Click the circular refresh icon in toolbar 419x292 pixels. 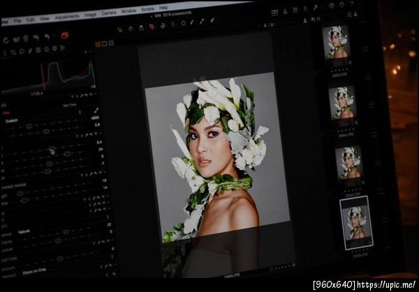(6, 40)
